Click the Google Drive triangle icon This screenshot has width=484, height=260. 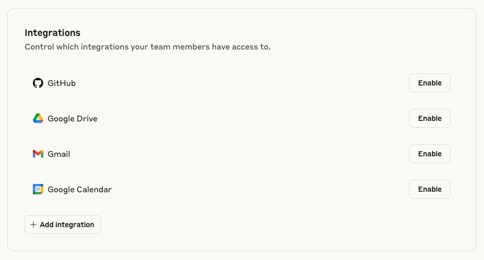click(x=38, y=119)
